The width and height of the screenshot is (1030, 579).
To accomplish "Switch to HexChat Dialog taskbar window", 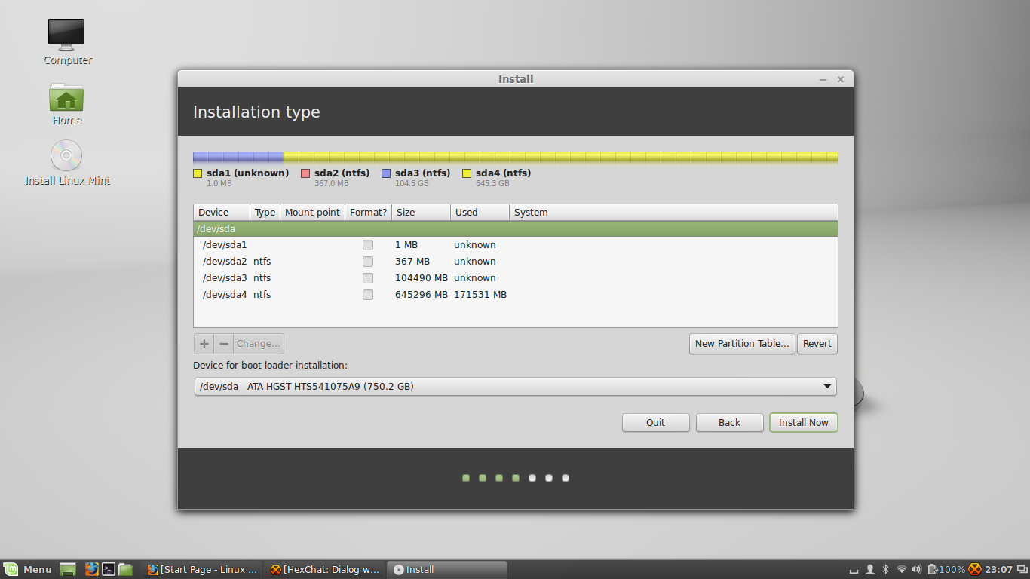I will pyautogui.click(x=325, y=569).
